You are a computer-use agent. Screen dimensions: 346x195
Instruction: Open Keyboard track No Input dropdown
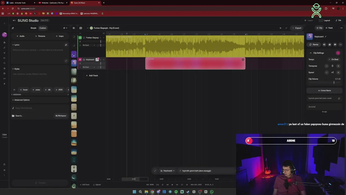click(89, 67)
